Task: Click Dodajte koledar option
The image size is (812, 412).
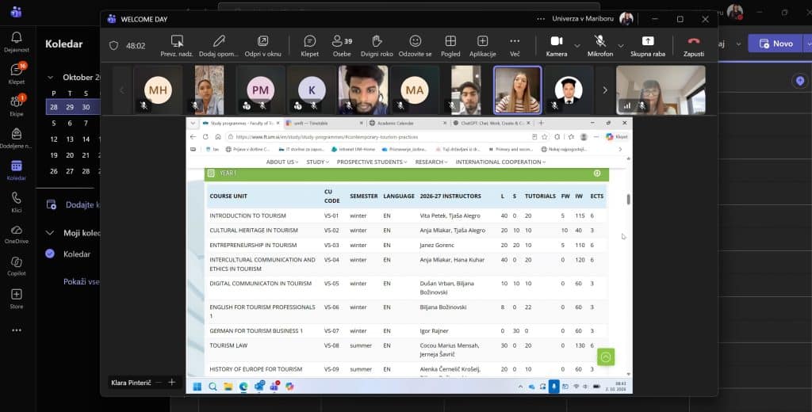Action: click(x=72, y=205)
